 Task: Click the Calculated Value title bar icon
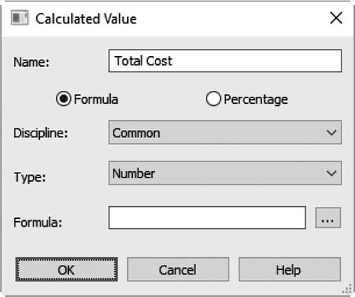click(20, 18)
